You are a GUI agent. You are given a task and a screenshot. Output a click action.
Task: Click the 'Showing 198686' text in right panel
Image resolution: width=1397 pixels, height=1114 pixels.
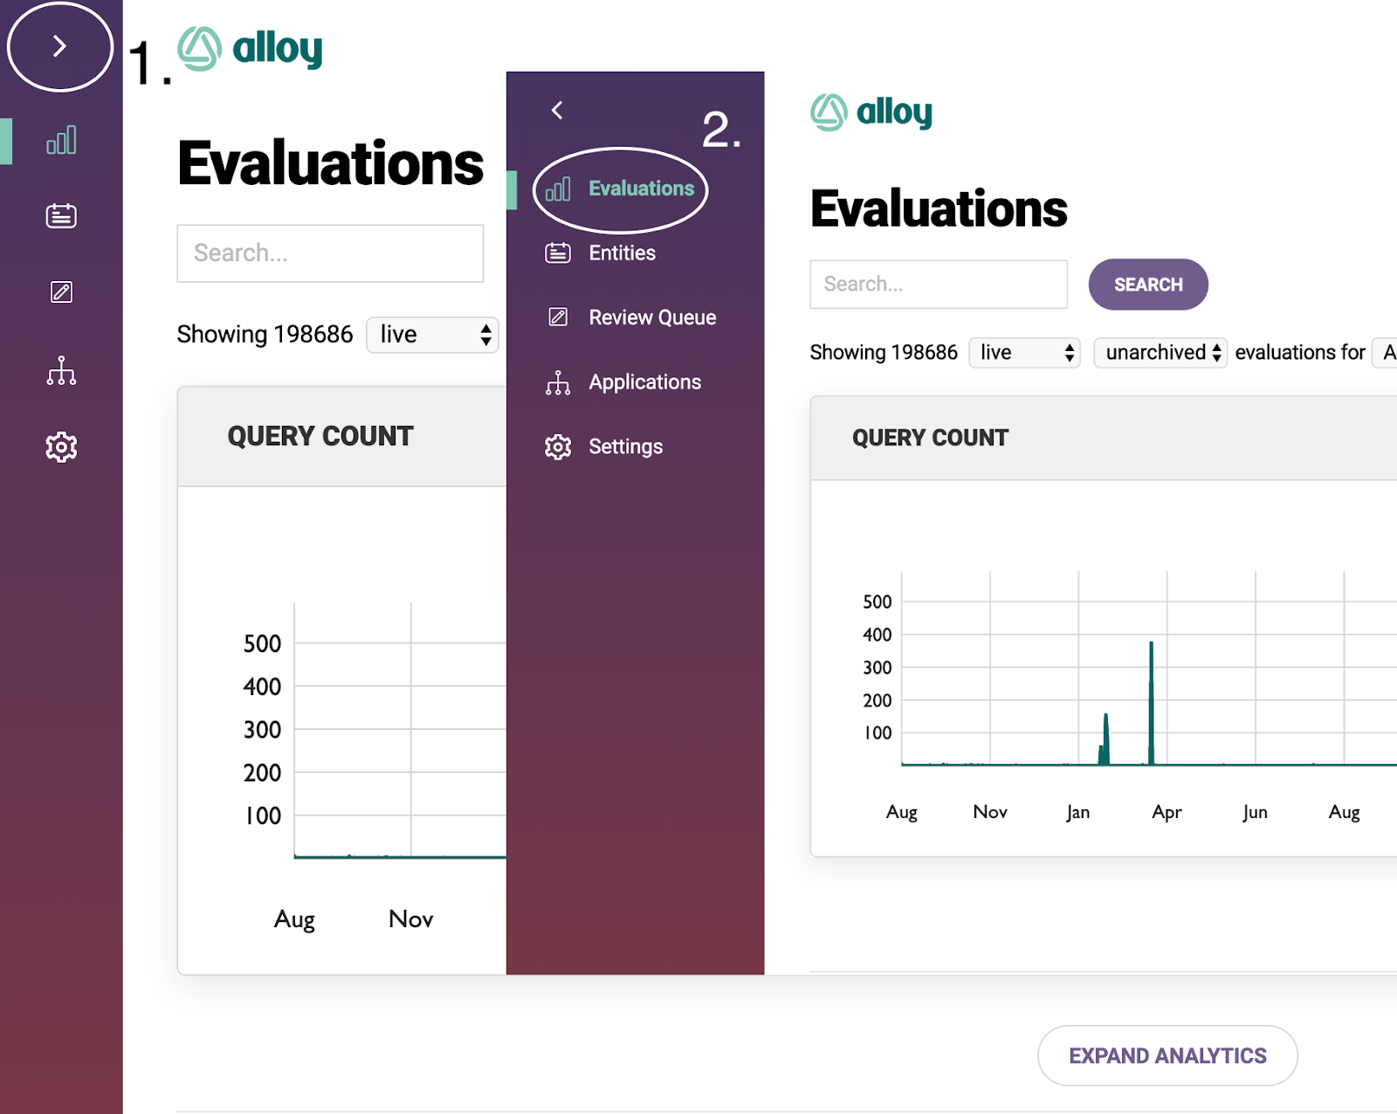pyautogui.click(x=884, y=353)
